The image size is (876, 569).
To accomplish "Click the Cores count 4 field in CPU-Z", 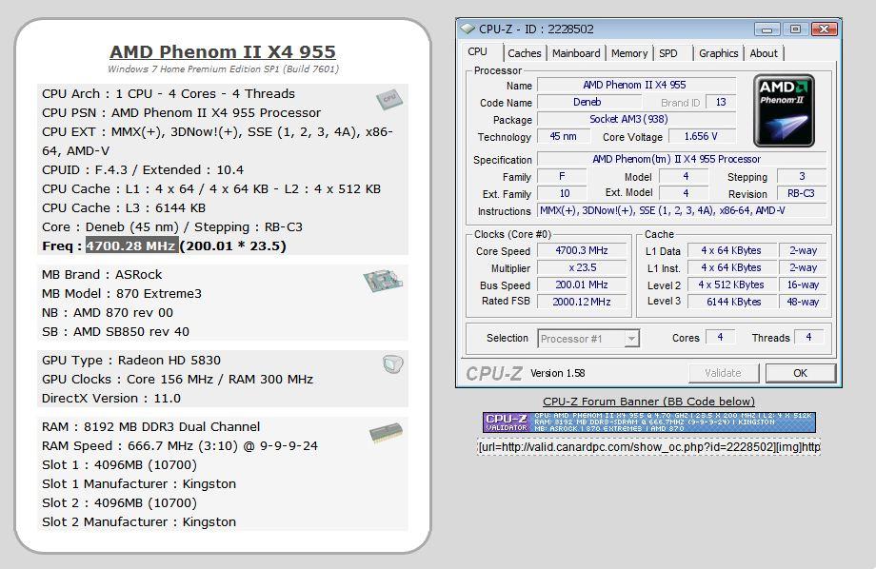I will point(720,337).
